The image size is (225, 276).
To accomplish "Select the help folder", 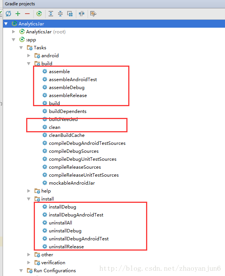I will click(46, 191).
